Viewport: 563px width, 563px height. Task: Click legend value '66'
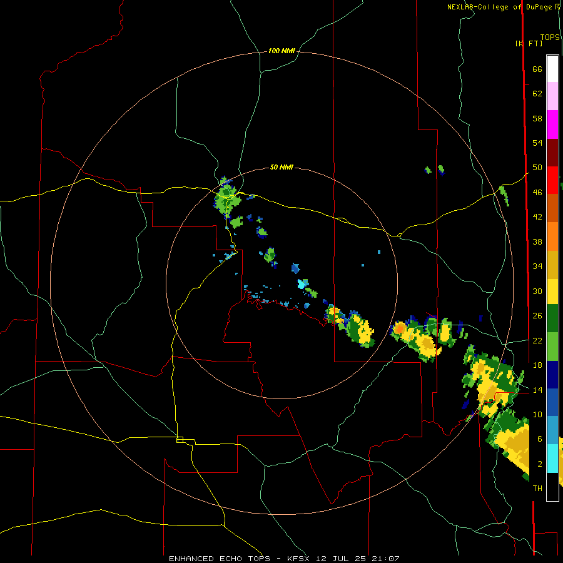coord(537,69)
